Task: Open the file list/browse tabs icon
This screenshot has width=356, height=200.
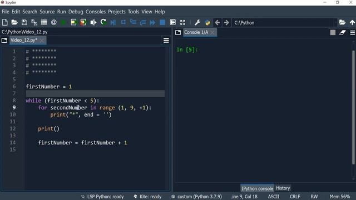Action: pyautogui.click(x=44, y=22)
